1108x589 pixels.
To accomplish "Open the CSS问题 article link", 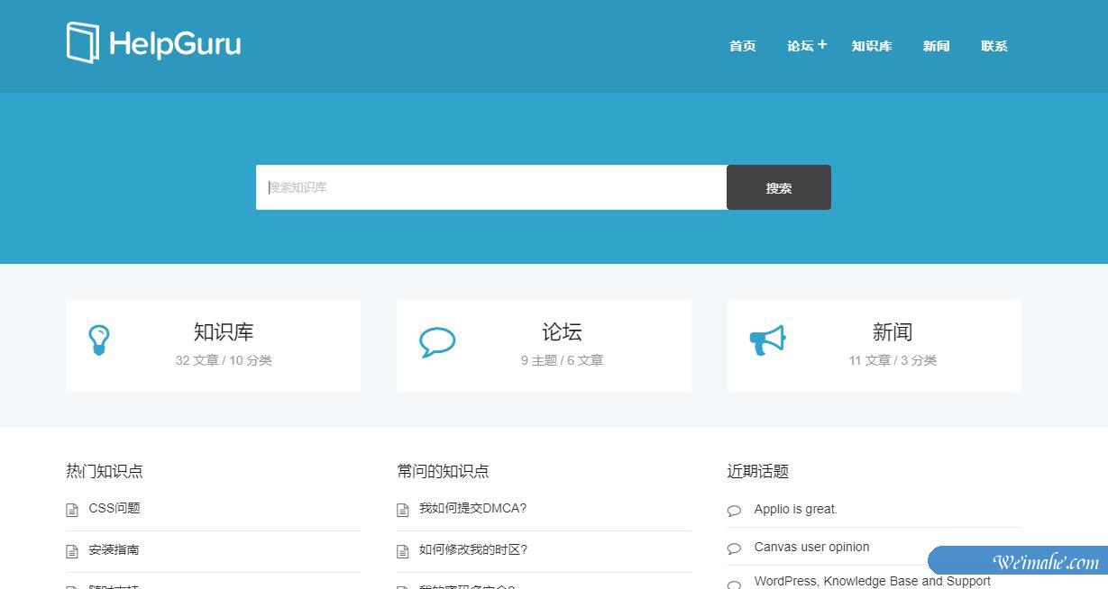I will click(114, 508).
